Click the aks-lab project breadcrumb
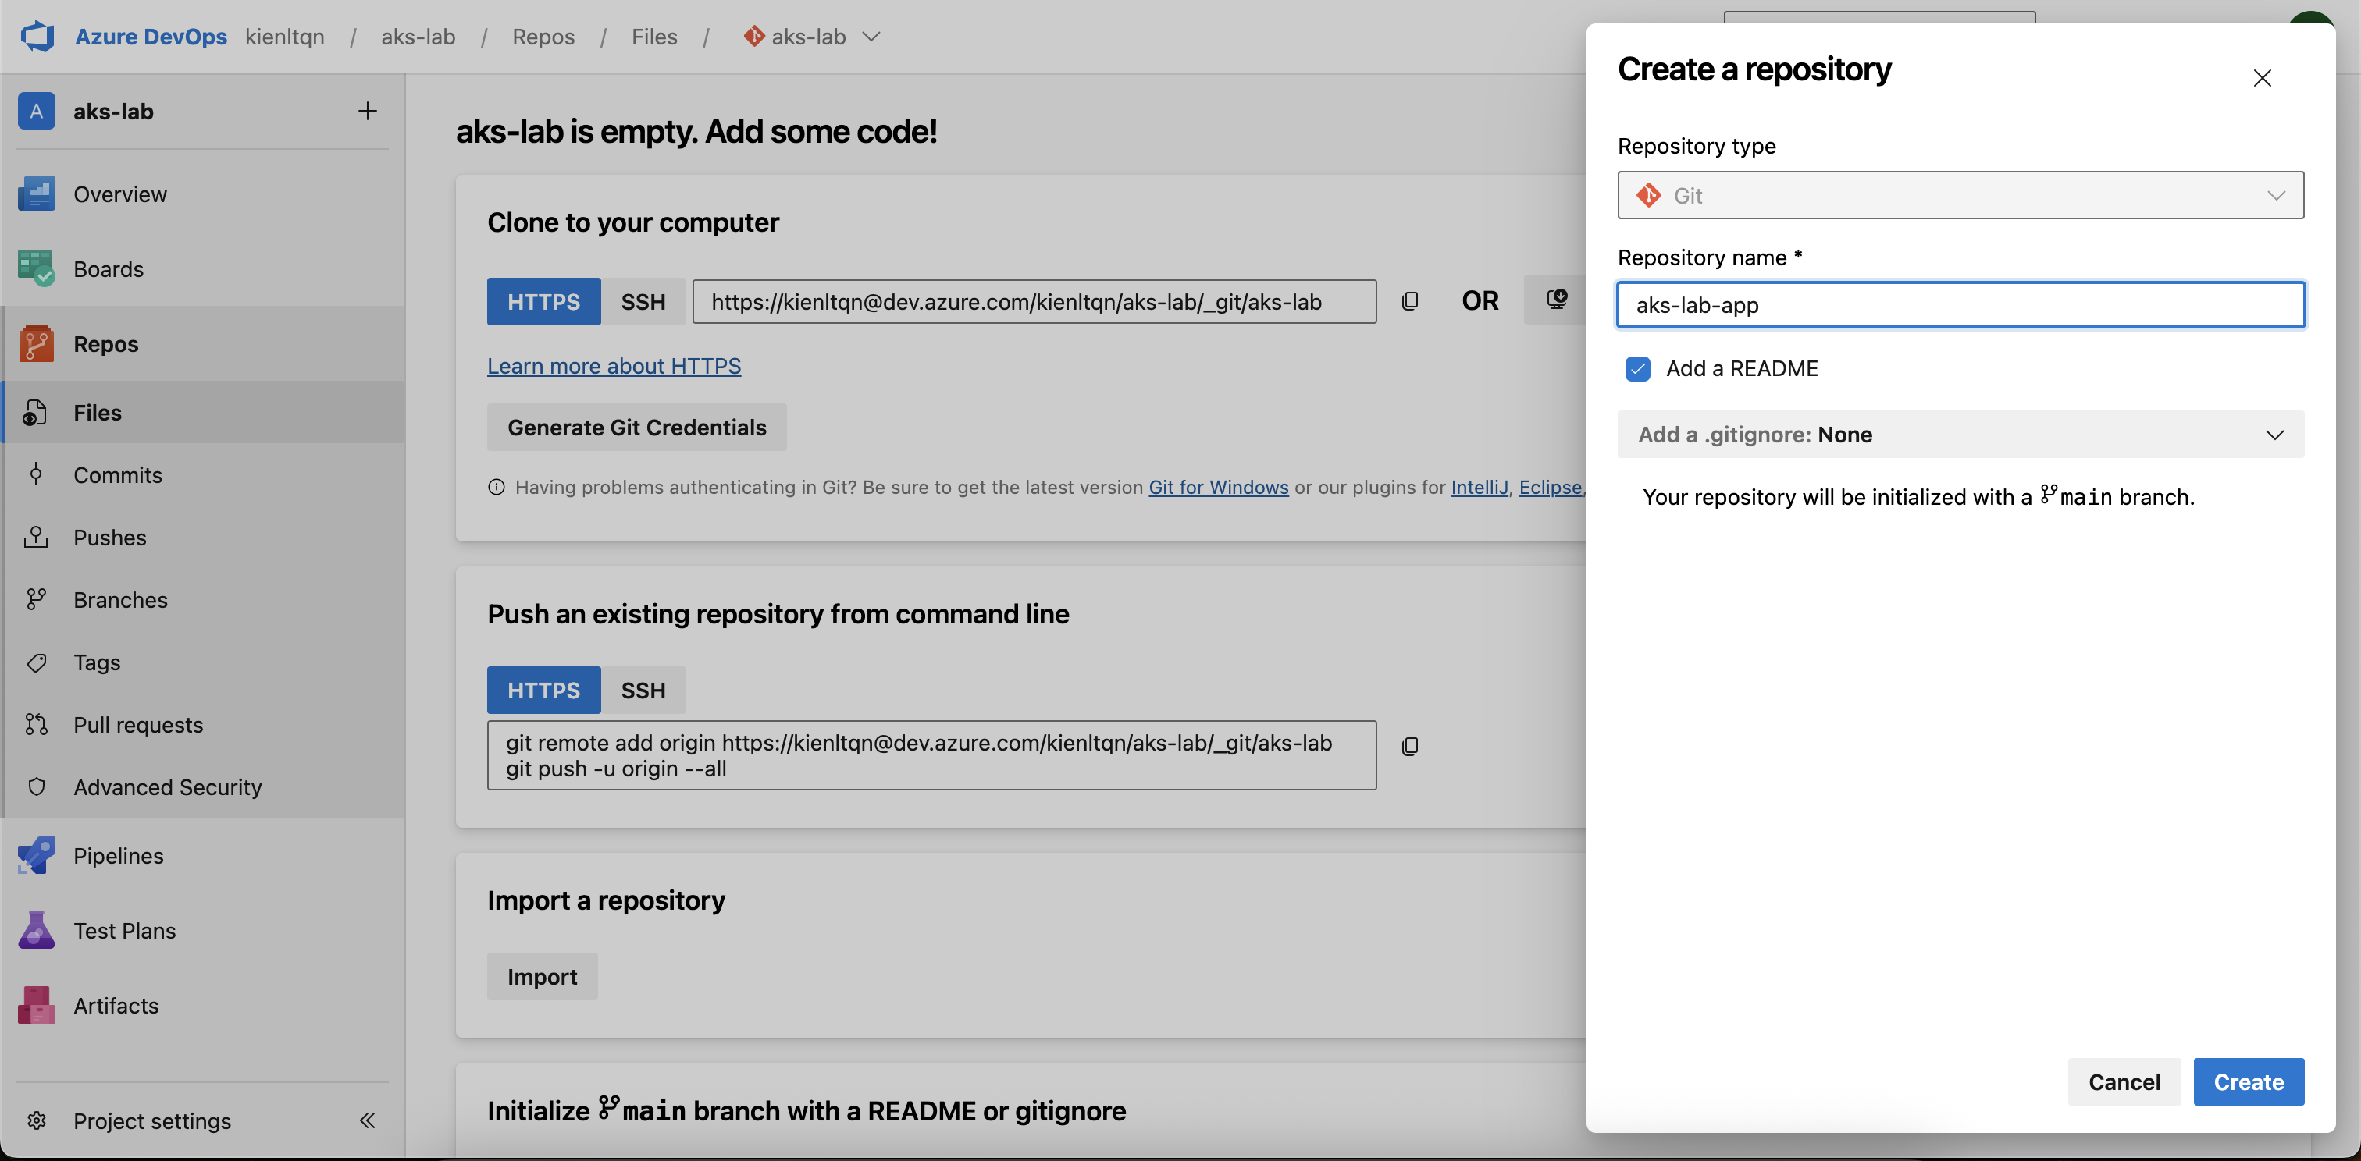Screen dimensions: 2361x1161 click(x=418, y=37)
